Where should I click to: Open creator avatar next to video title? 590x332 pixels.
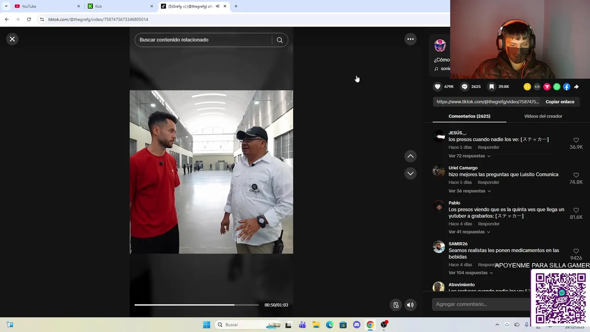click(x=440, y=45)
